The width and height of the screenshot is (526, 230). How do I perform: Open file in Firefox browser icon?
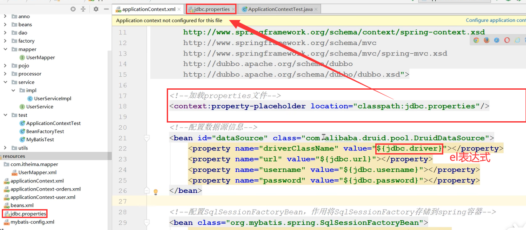click(486, 40)
